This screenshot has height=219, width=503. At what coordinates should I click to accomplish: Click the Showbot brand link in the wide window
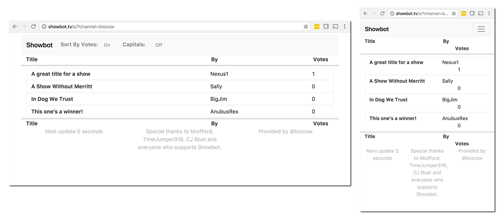coord(39,45)
